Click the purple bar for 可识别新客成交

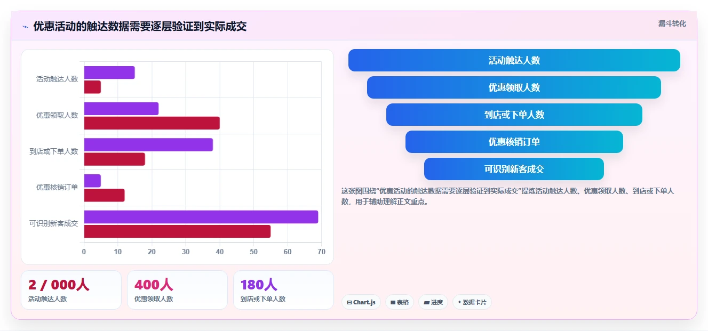coord(201,217)
